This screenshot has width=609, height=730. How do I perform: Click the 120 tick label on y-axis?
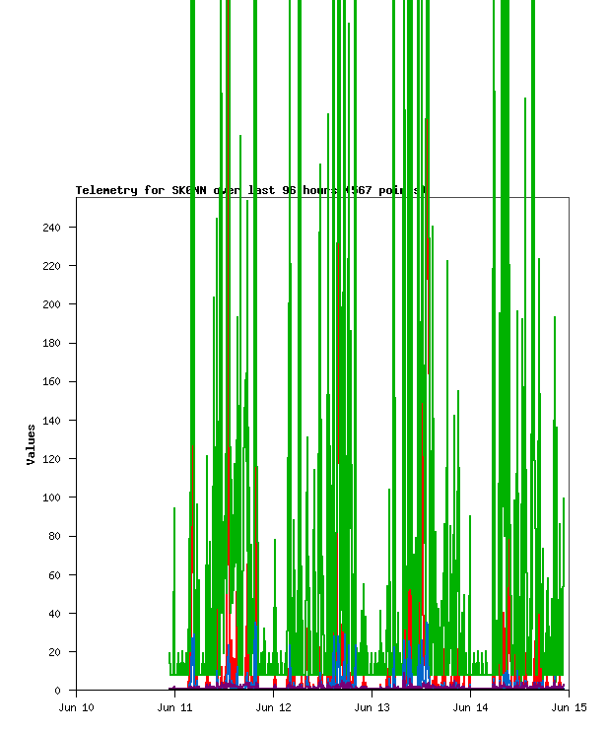(x=51, y=459)
